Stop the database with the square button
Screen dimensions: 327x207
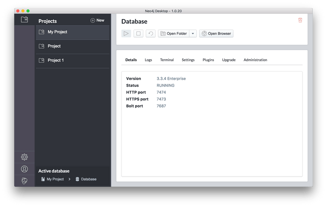pos(138,33)
